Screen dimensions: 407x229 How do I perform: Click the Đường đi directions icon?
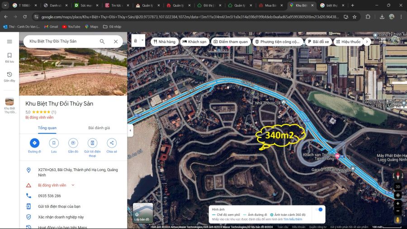(x=34, y=143)
